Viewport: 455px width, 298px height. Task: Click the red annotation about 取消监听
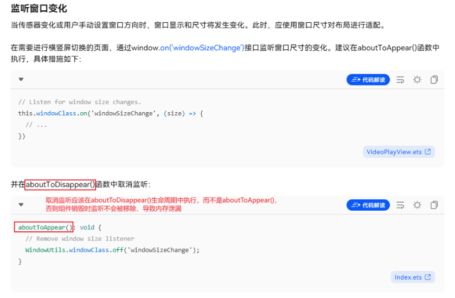[162, 204]
